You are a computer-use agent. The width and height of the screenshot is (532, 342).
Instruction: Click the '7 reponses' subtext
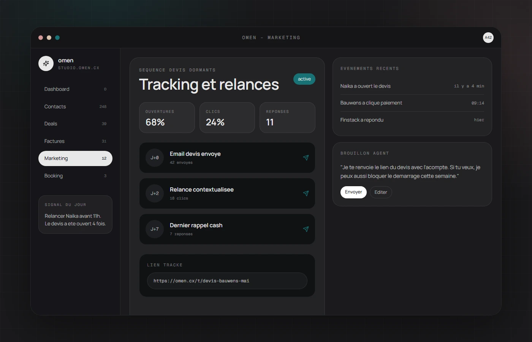(x=181, y=234)
